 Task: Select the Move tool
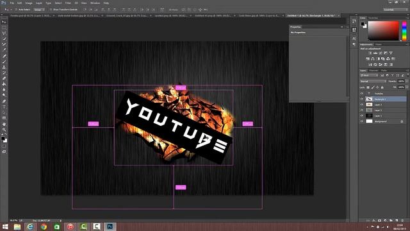tap(4, 22)
